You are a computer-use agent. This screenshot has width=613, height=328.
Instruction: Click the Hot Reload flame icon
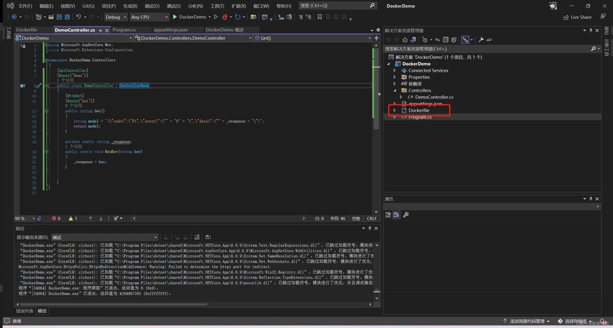tap(224, 17)
